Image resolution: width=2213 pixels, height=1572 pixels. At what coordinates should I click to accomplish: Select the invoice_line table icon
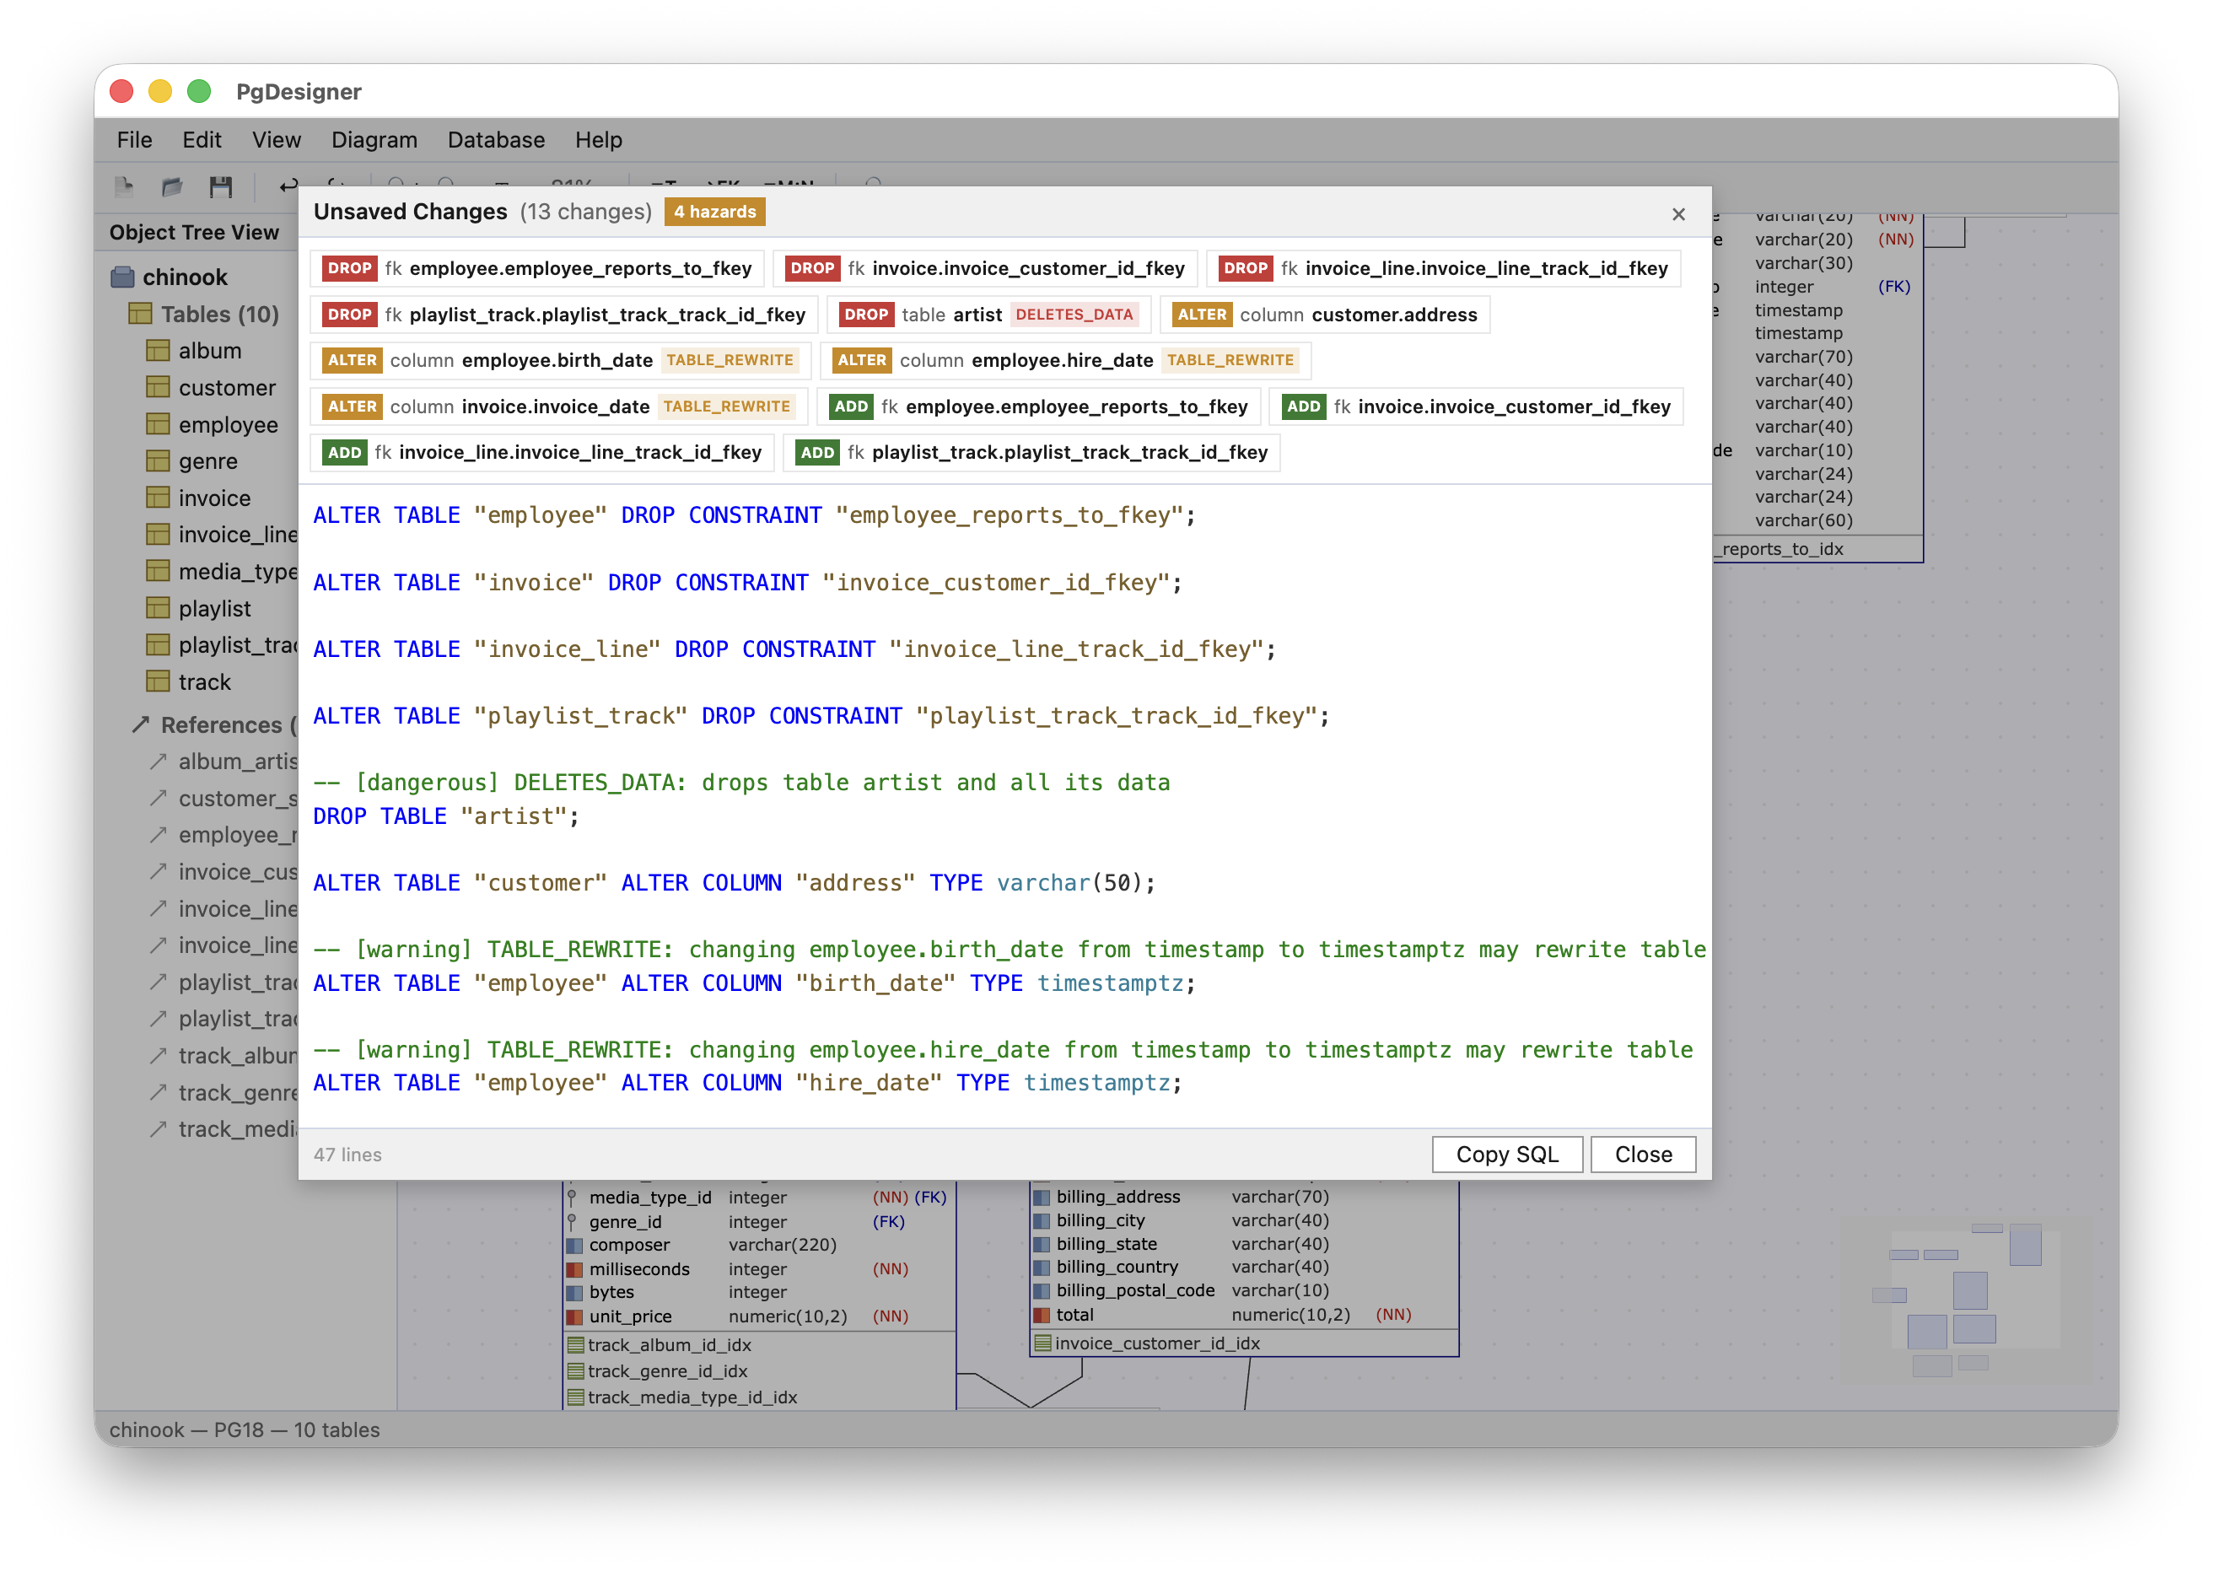[x=156, y=533]
